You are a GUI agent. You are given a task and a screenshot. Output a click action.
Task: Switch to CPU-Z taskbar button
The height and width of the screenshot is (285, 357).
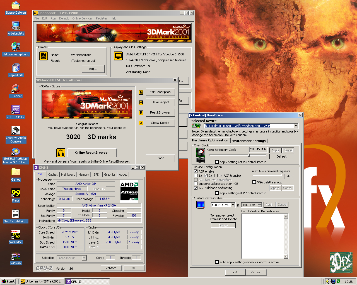click(88, 281)
